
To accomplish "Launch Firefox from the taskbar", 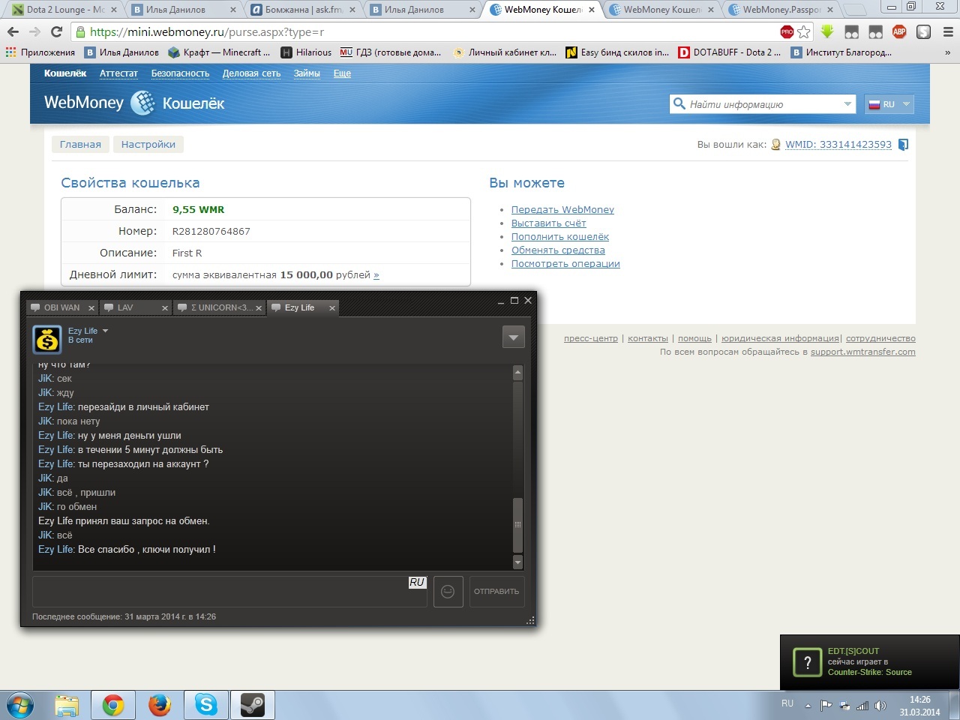I will [159, 705].
